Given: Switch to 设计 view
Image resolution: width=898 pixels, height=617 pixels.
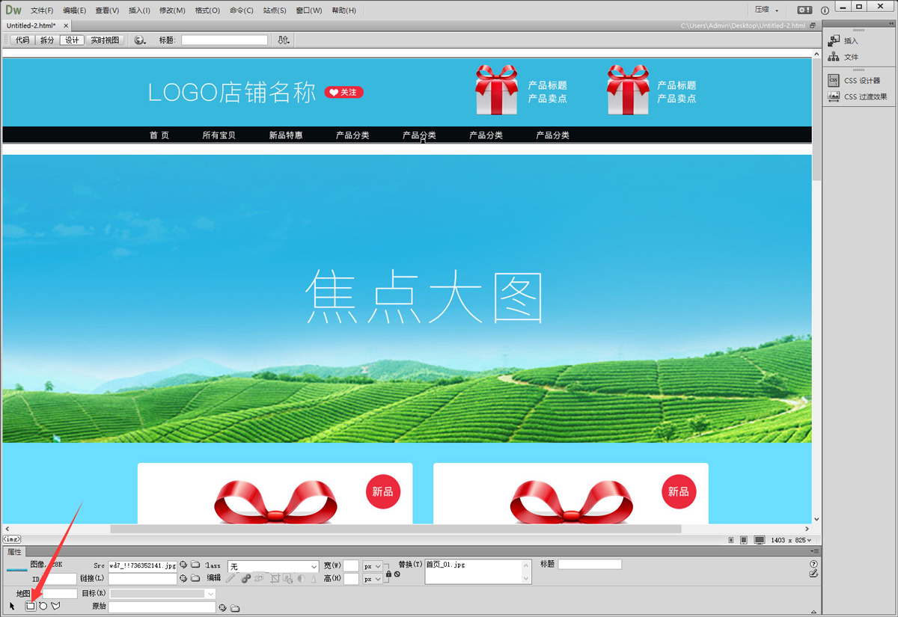Looking at the screenshot, I should 72,40.
